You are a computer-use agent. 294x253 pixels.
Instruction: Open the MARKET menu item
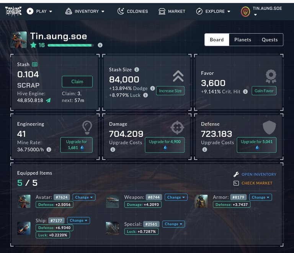pyautogui.click(x=176, y=11)
